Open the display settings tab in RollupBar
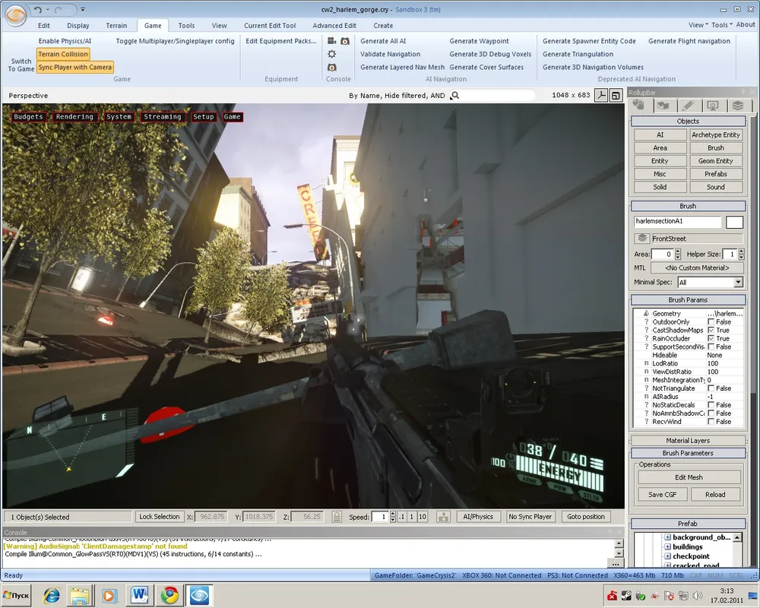This screenshot has height=608, width=760. tap(712, 106)
